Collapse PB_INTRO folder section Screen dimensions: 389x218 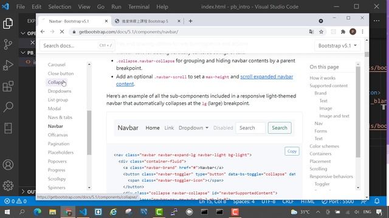pyautogui.click(x=27, y=53)
